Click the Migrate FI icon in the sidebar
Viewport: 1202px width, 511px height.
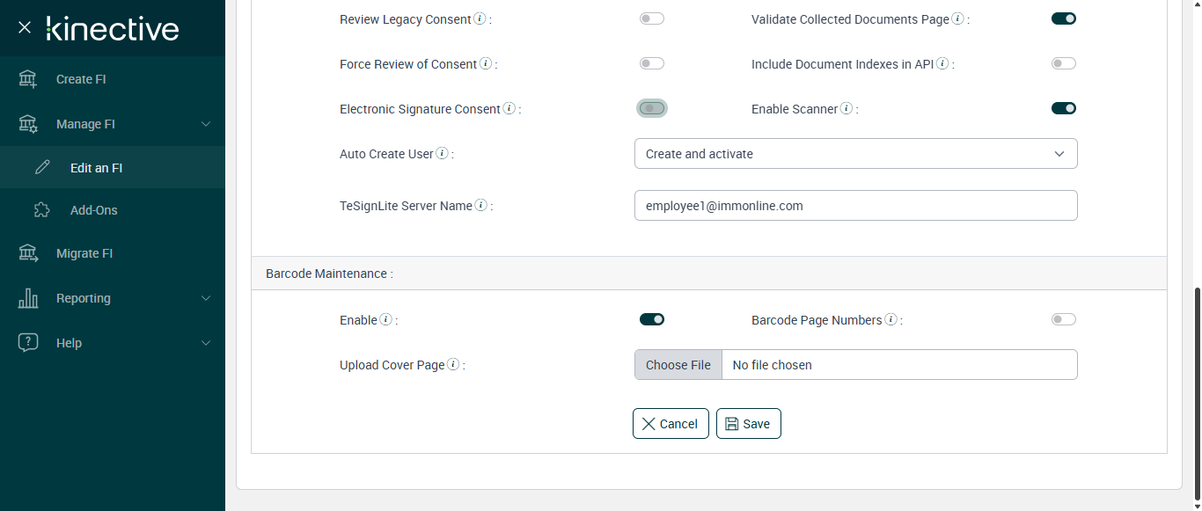tap(28, 253)
